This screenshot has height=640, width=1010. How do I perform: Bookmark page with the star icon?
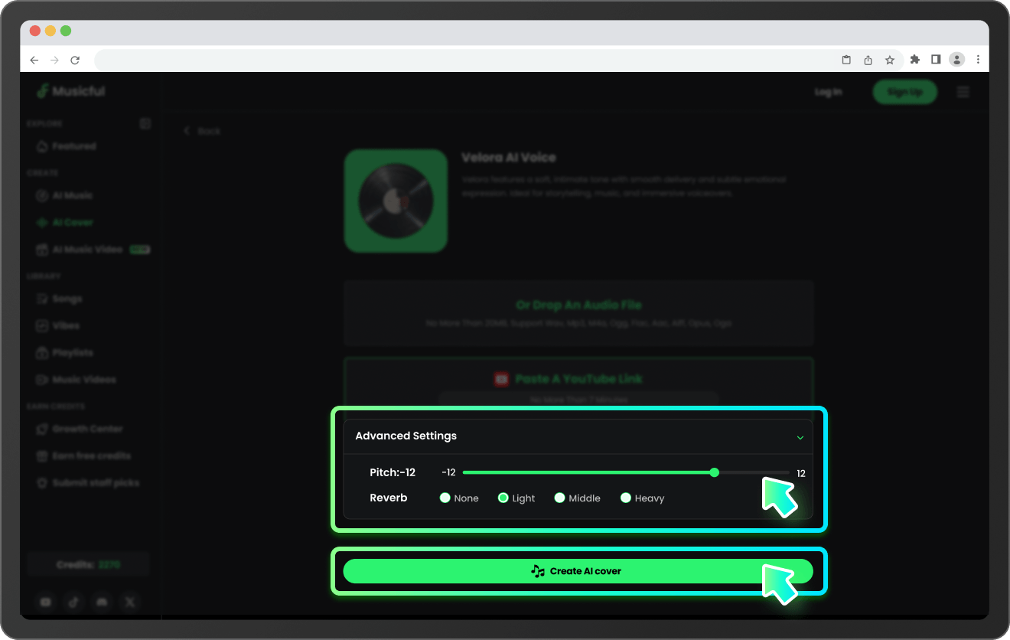890,60
